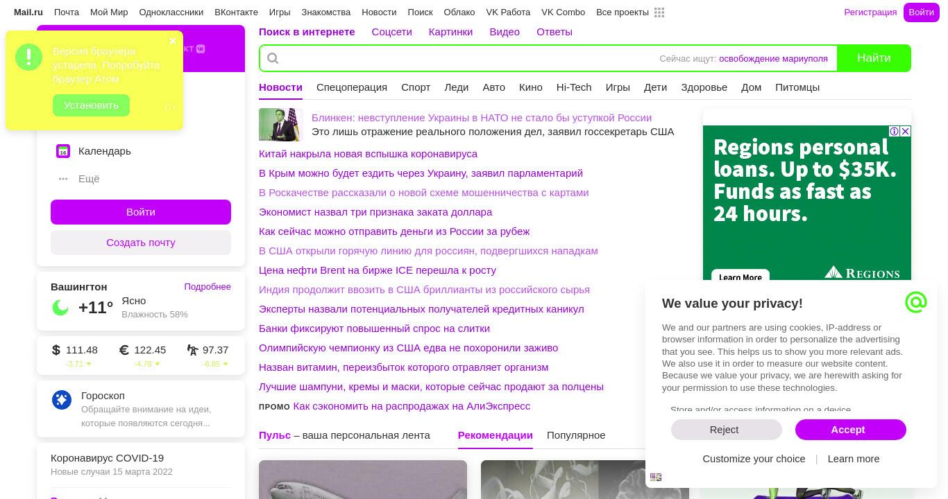Viewport: 948px width, 499px height.
Task: Open the Китай коронавирус headline
Action: tap(368, 154)
